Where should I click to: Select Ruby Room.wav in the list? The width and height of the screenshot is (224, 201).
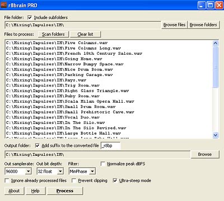(x=53, y=96)
